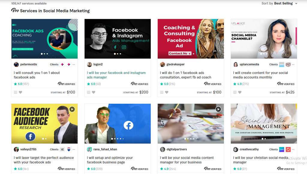Heart the logon2 Facebook and Instagram ads gig
Screen dimensions: 307x174
[94, 92]
